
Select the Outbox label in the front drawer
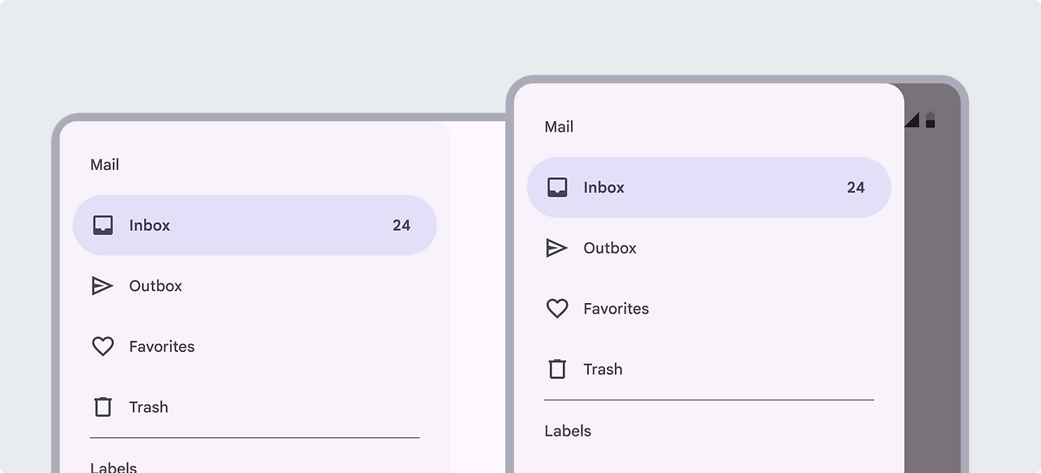pyautogui.click(x=609, y=248)
